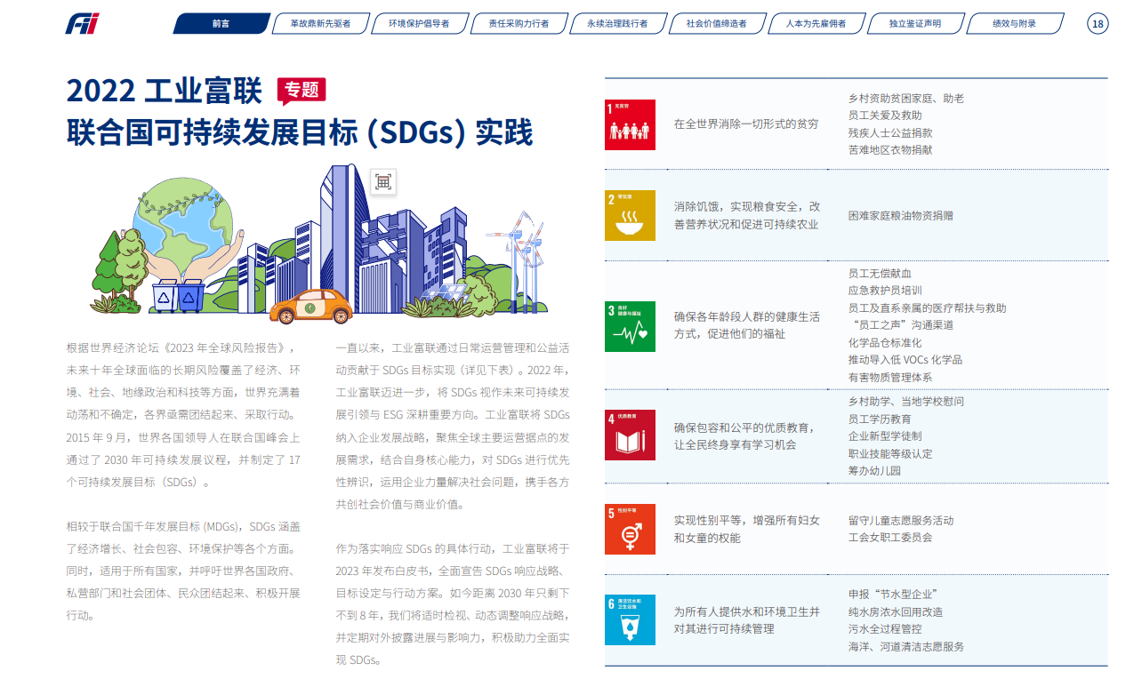Click the paragraph starting 相较于联合国千年发展目标

[184, 571]
